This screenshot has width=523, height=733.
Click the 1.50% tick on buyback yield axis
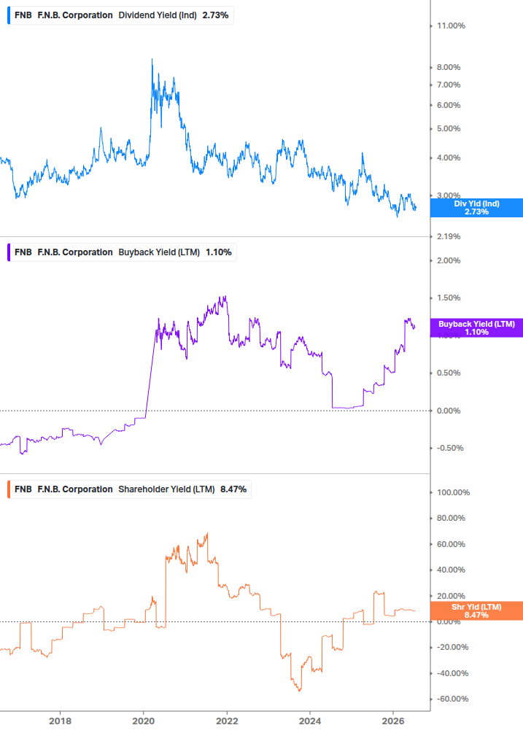(449, 298)
